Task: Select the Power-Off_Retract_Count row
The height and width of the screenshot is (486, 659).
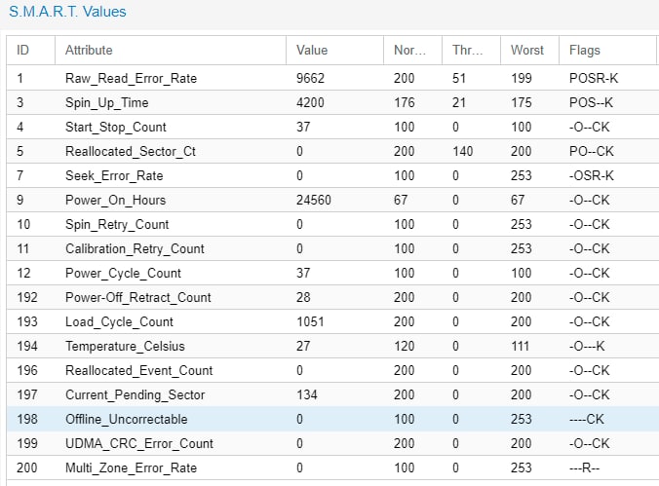Action: (x=332, y=297)
